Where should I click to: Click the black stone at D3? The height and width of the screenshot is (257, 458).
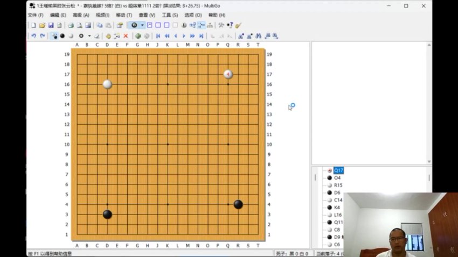pyautogui.click(x=107, y=214)
